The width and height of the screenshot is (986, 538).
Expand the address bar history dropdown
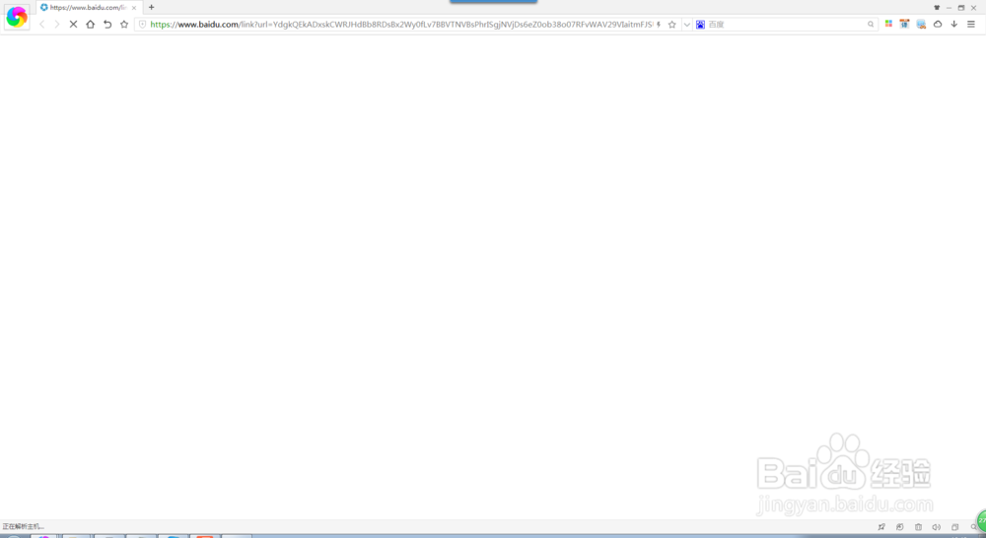pos(686,25)
